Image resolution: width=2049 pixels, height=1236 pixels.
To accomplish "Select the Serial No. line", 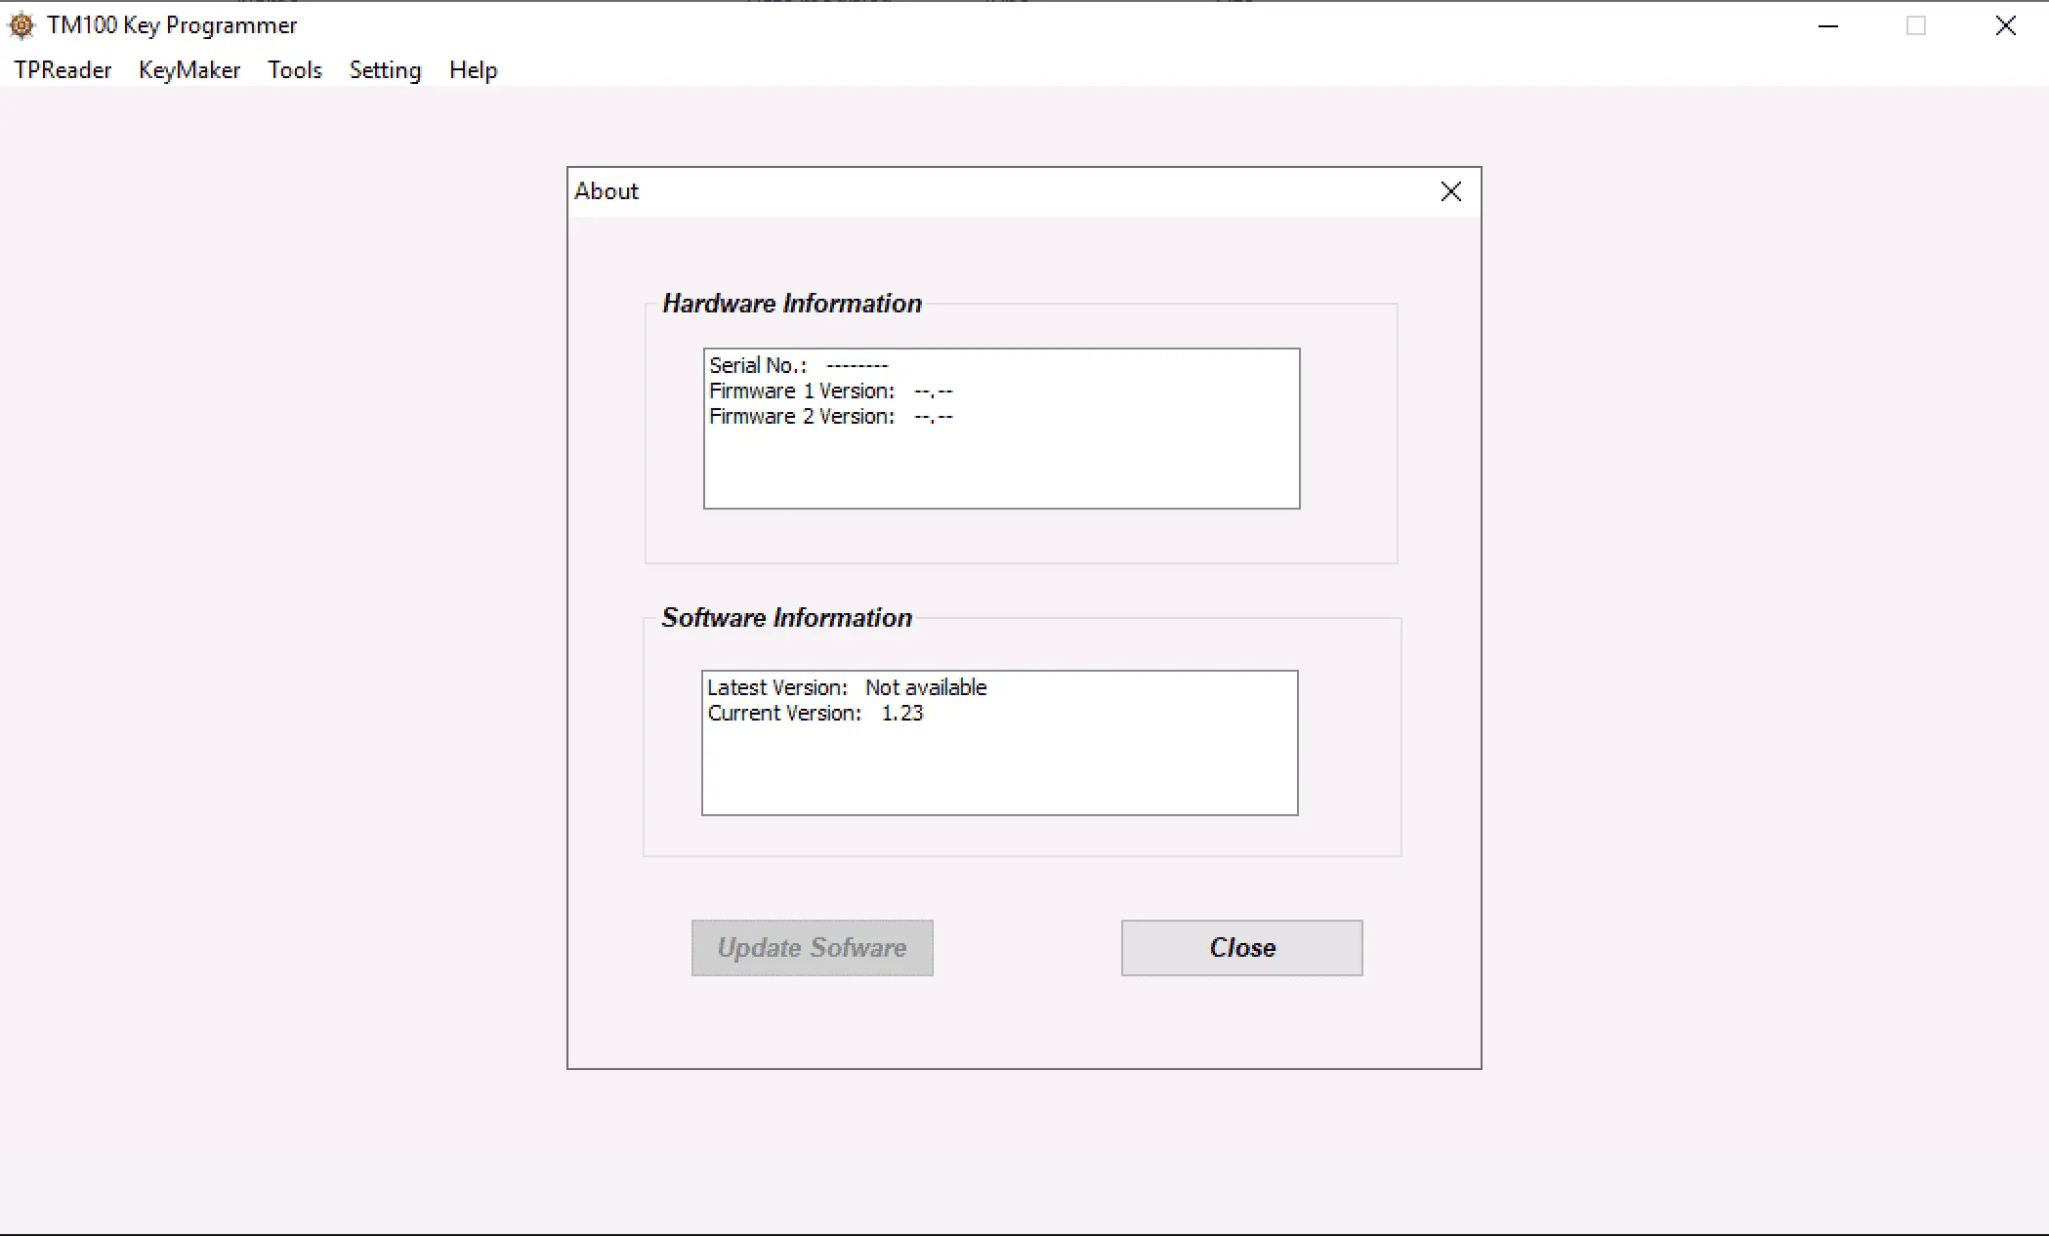I will [x=799, y=365].
